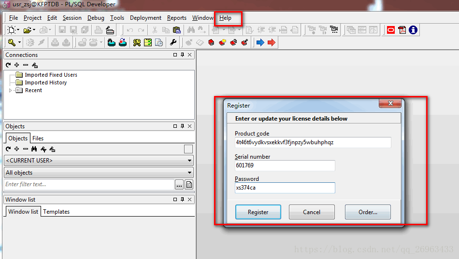The image size is (459, 259).
Task: Pin the Connections panel
Action: (x=182, y=55)
